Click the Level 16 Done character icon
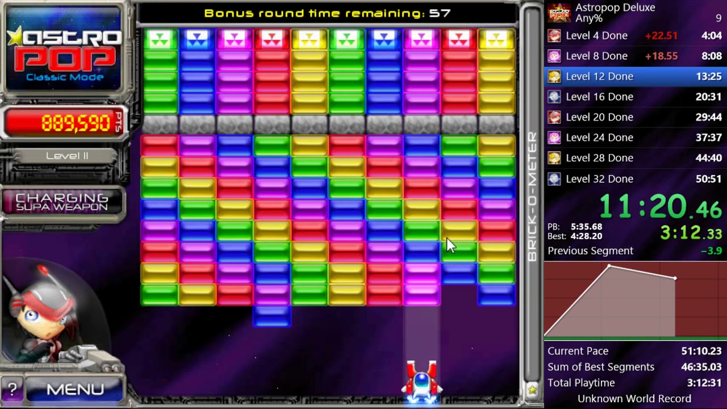Screen dimensions: 727x409 click(x=554, y=97)
